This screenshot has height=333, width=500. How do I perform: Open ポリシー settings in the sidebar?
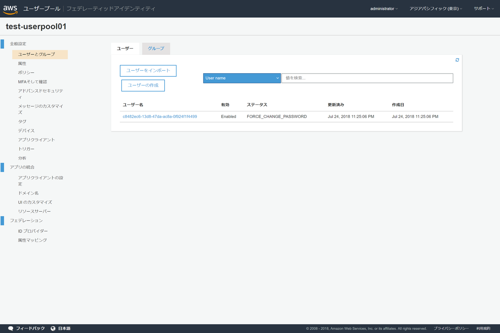[26, 72]
